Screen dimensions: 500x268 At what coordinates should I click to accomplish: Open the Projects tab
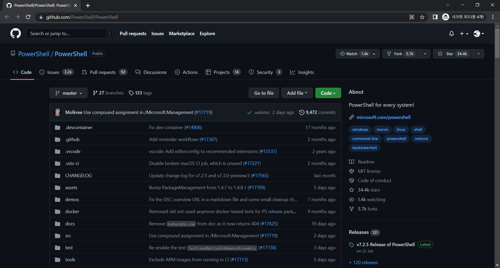[x=223, y=72]
